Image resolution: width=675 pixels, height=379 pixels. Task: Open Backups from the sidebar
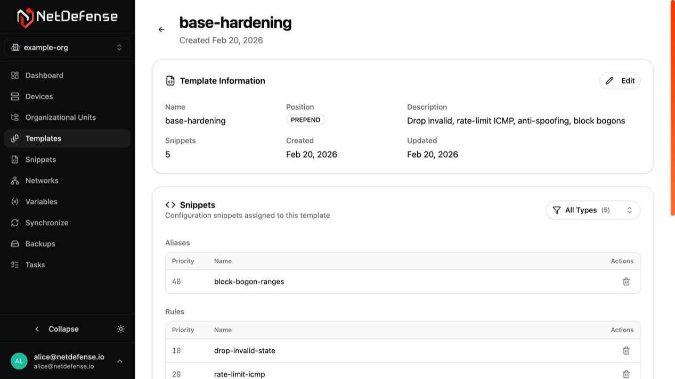[x=40, y=244]
